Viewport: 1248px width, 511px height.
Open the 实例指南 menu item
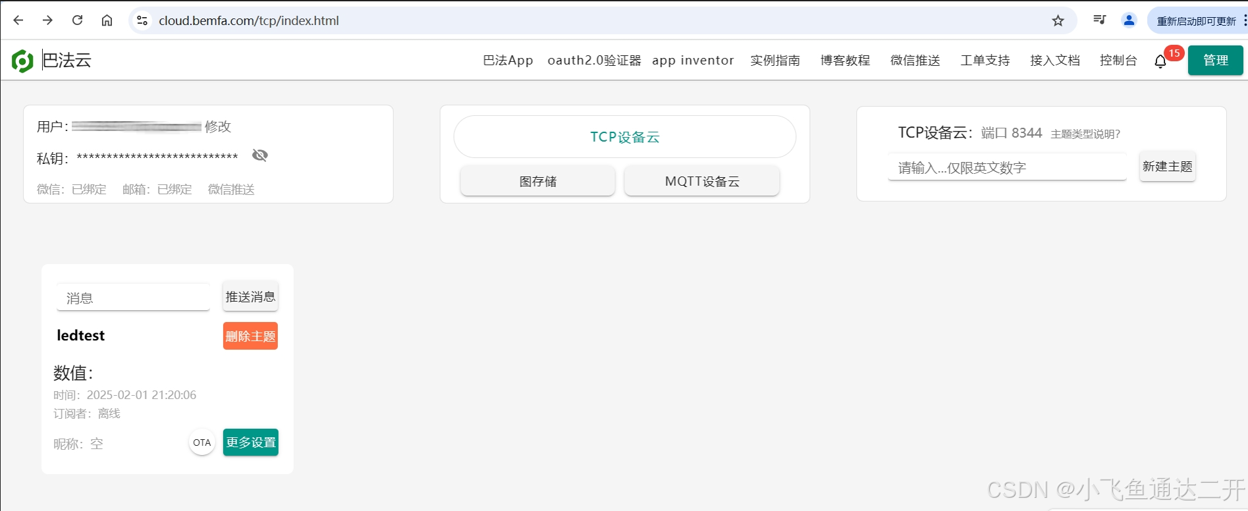[x=775, y=61]
